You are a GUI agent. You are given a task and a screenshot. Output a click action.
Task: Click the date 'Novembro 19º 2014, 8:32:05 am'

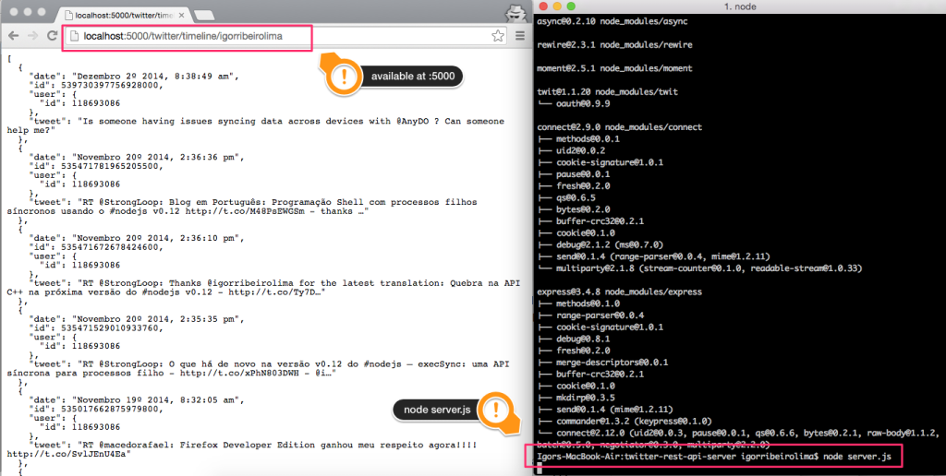pos(158,400)
